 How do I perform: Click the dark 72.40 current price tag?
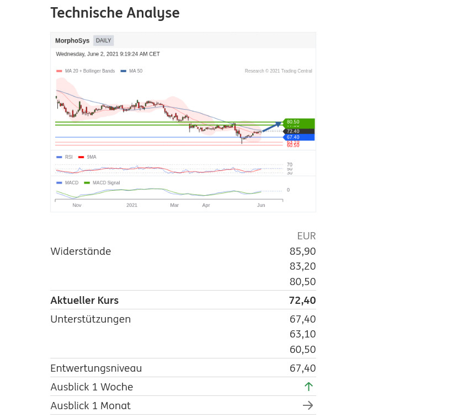pos(298,131)
